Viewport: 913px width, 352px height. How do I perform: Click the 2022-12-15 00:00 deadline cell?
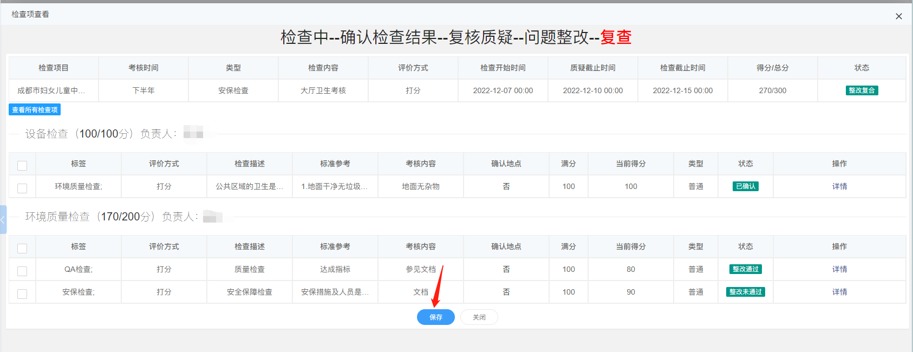click(x=683, y=90)
